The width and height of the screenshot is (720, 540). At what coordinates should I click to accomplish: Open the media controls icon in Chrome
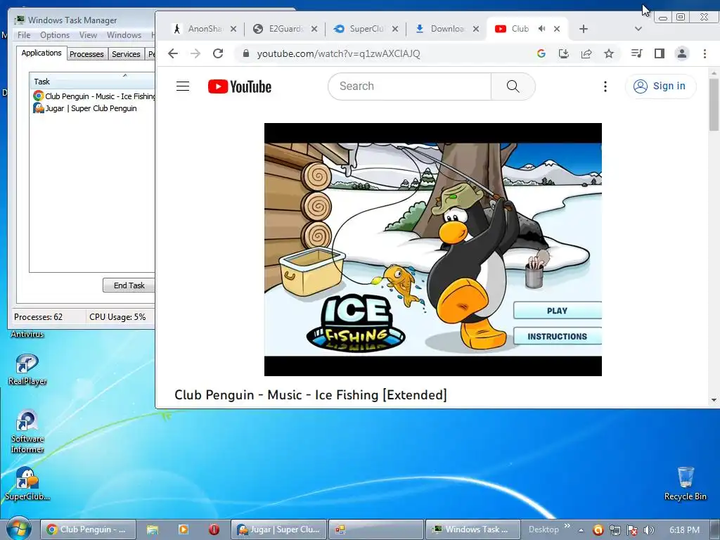click(636, 53)
